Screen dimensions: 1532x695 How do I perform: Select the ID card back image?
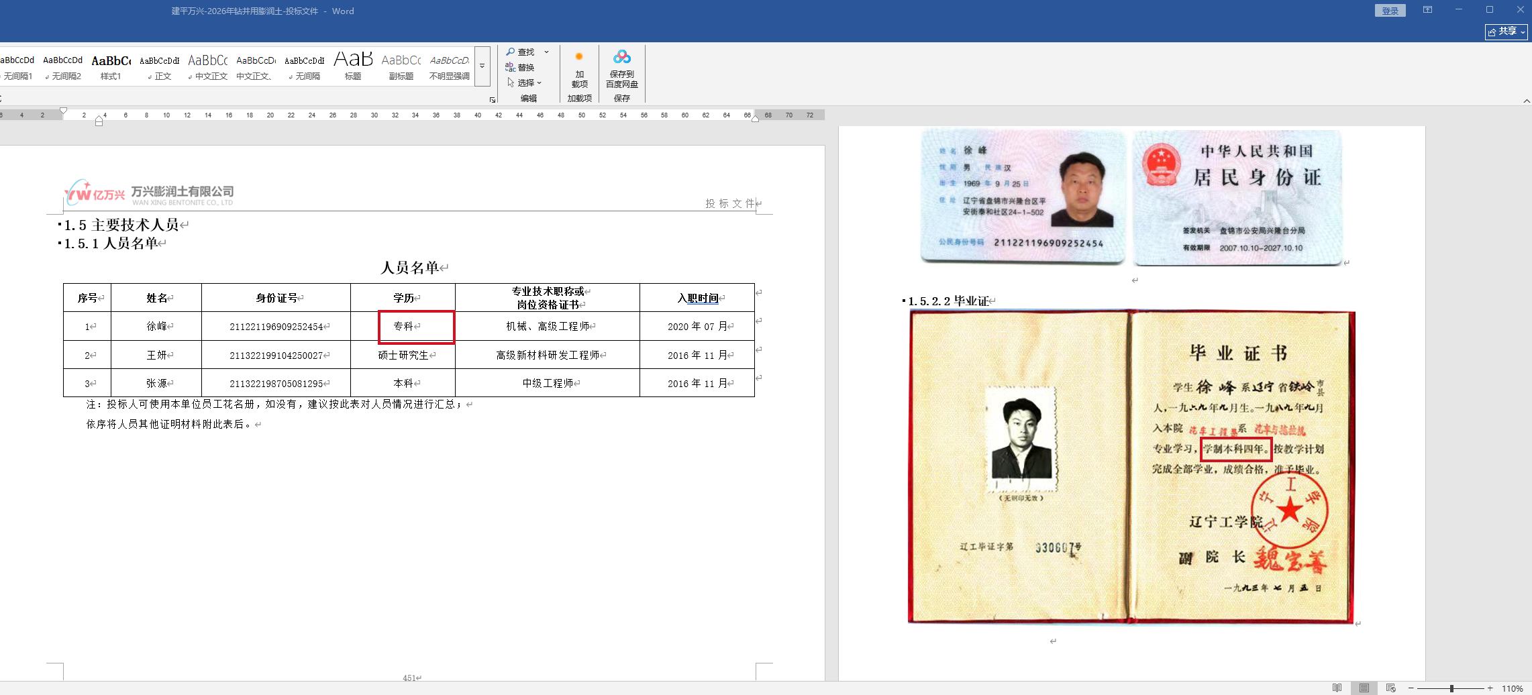(x=1237, y=197)
